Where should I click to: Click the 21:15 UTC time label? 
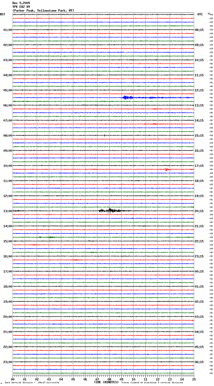tap(199, 226)
